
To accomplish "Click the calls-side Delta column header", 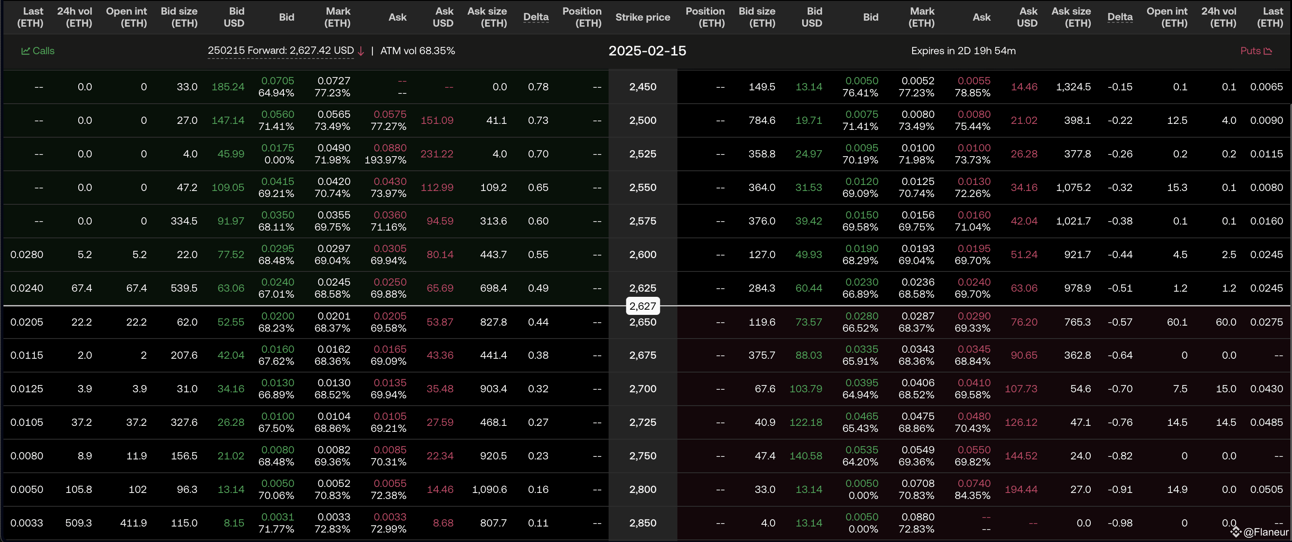I will click(535, 17).
